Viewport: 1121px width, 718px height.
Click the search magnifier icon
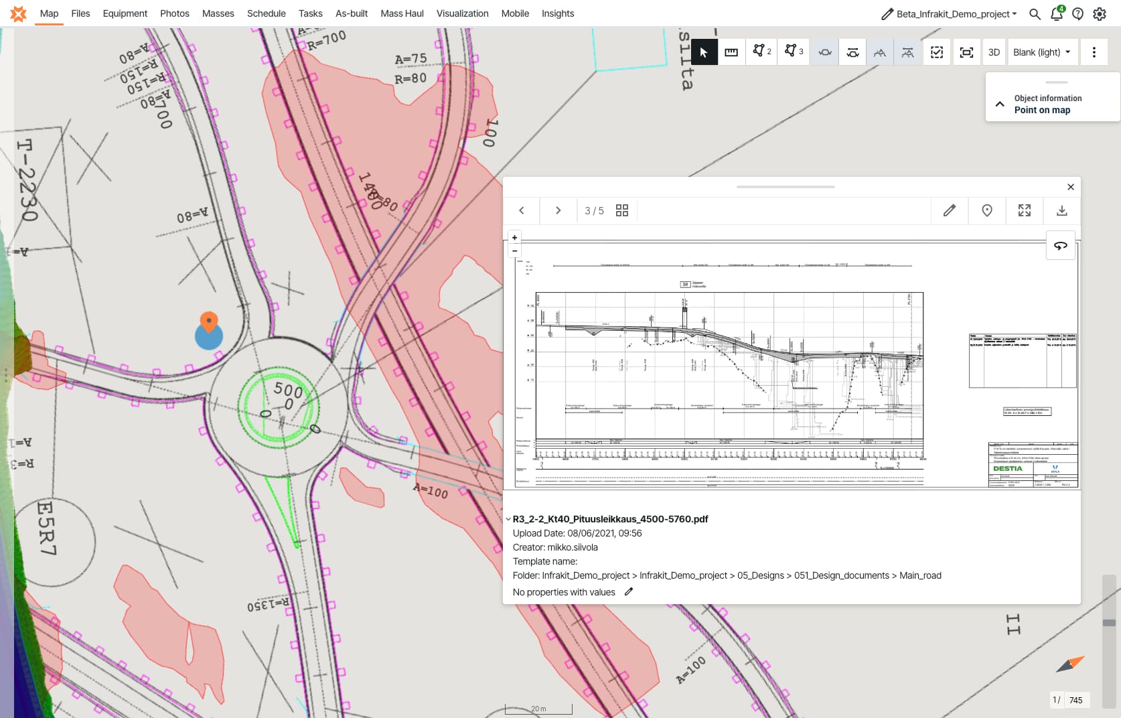pyautogui.click(x=1035, y=13)
